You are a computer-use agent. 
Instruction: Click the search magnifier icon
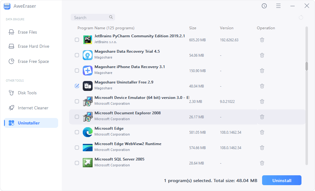111,17
